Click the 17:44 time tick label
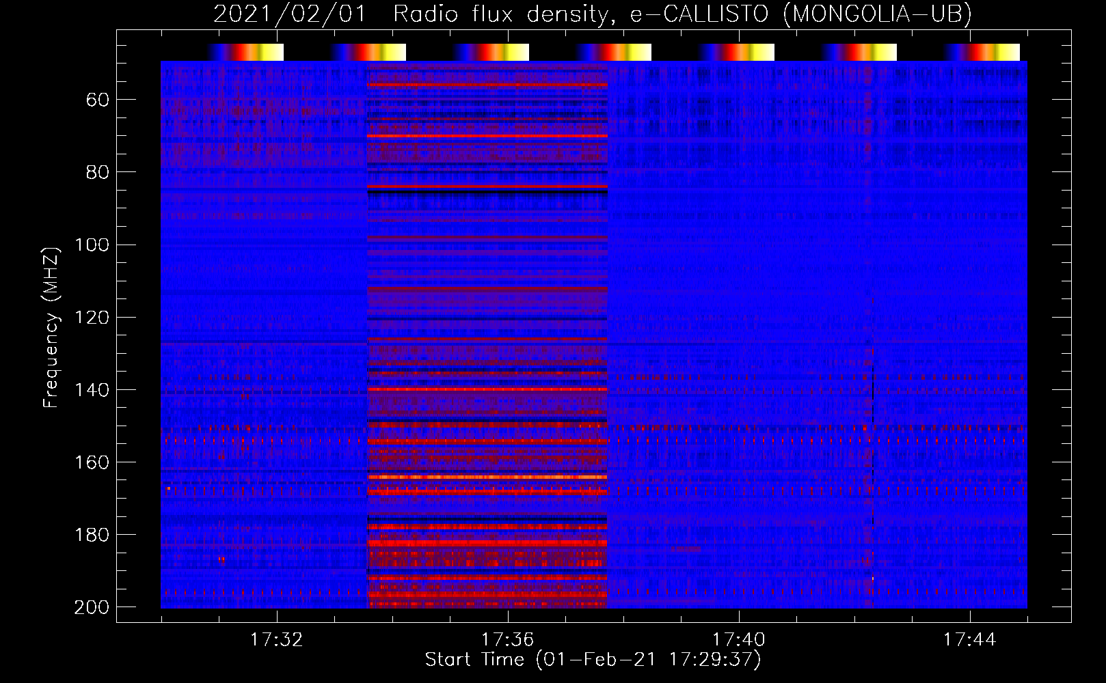 [x=969, y=640]
